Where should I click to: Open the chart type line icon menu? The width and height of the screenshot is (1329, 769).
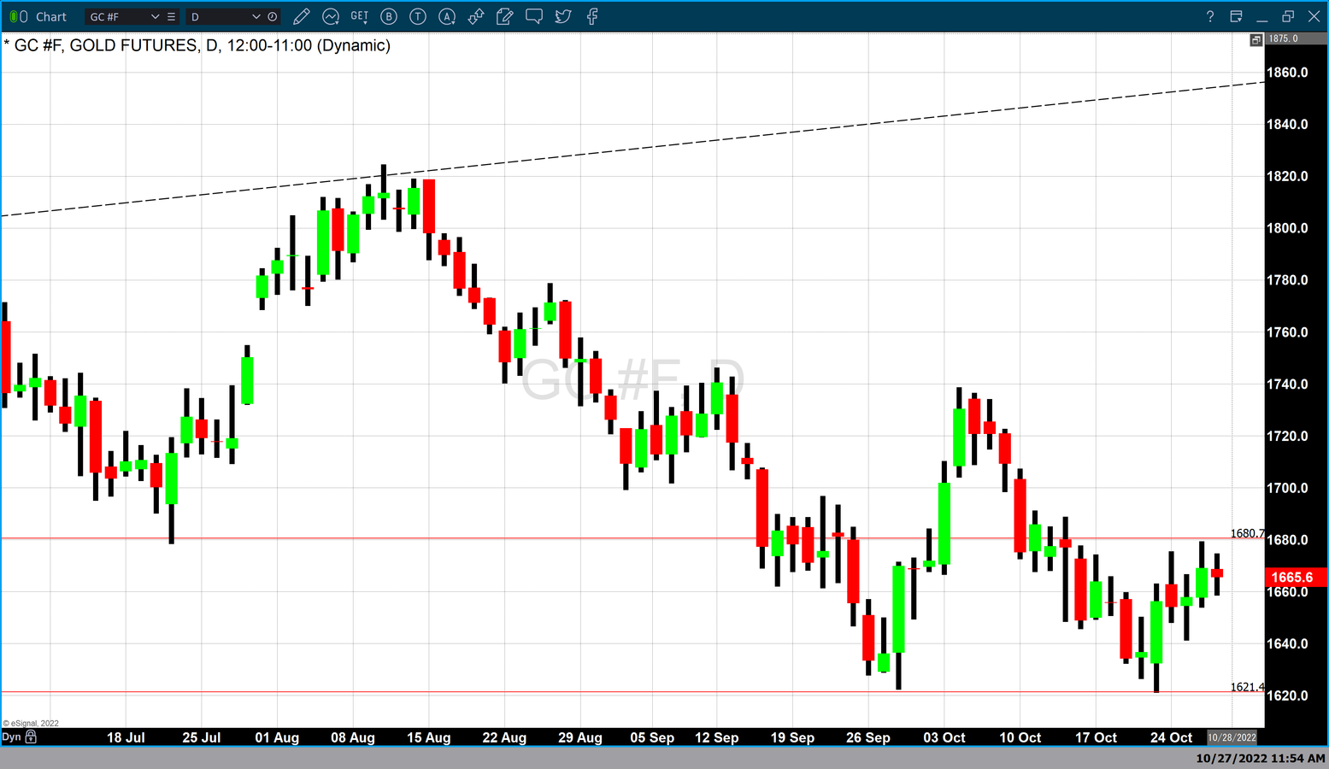point(331,16)
